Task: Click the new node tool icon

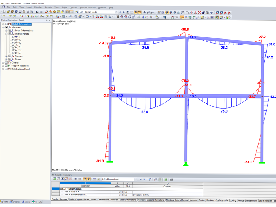Action: [x=4, y=16]
